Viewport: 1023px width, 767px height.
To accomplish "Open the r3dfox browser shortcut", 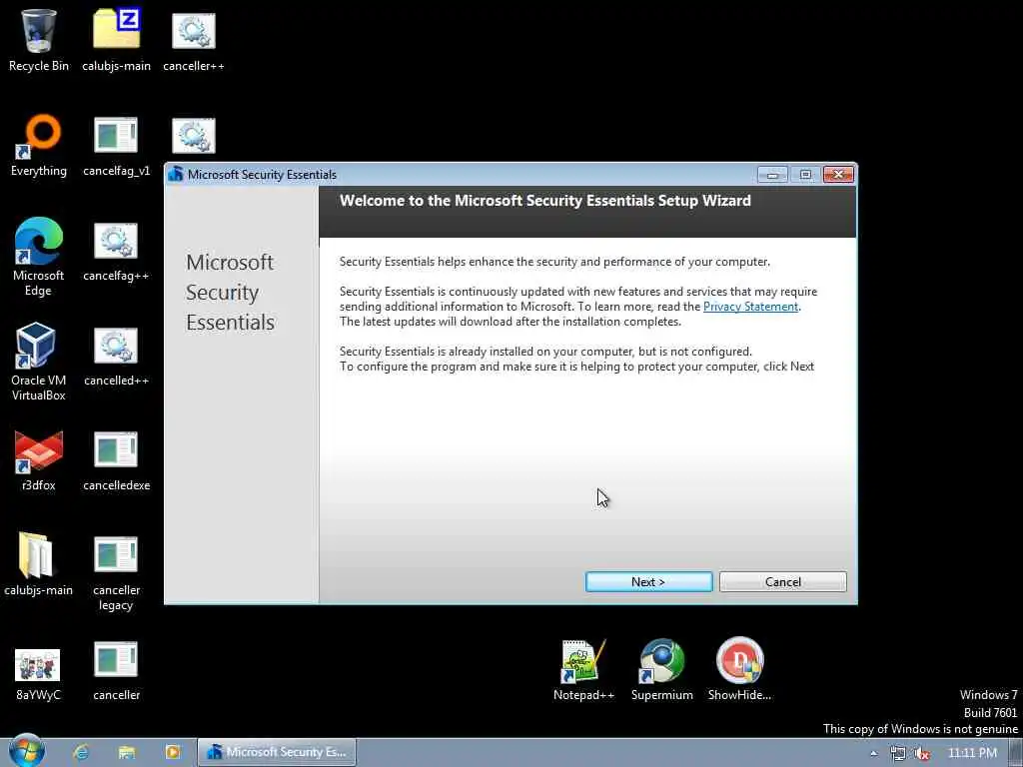I will tap(39, 459).
